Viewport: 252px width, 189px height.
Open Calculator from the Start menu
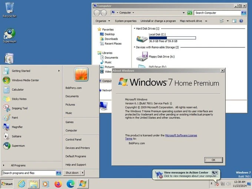pos(17,89)
